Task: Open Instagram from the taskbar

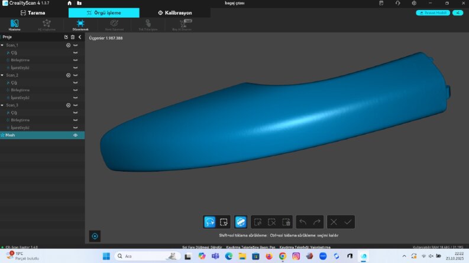Action: point(296,256)
